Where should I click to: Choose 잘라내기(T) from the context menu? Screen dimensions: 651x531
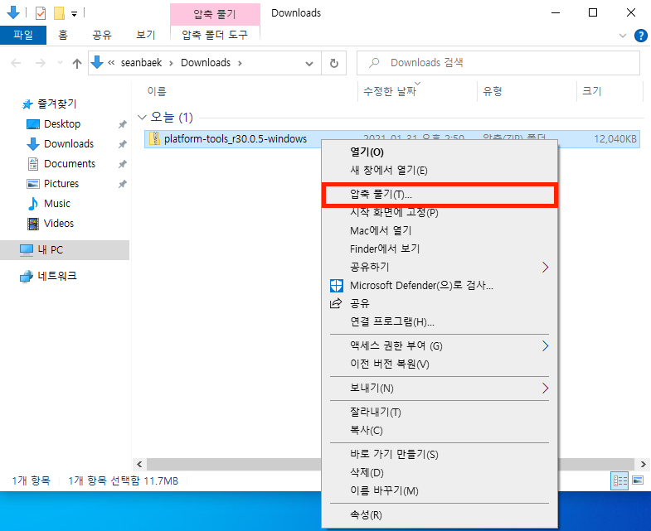pyautogui.click(x=440, y=413)
